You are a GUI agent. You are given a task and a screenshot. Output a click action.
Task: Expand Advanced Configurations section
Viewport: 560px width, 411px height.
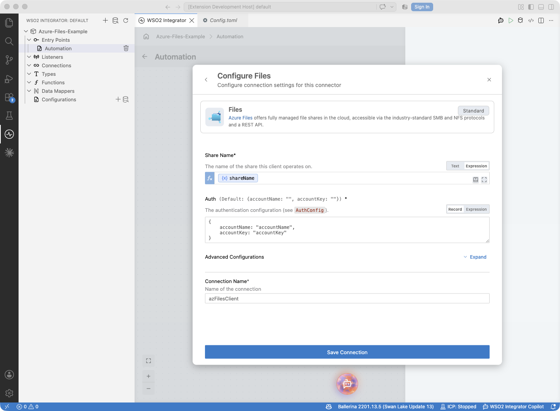coord(475,257)
